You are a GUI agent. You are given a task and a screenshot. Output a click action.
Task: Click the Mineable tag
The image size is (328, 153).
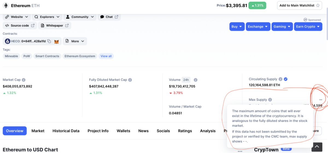point(11,56)
